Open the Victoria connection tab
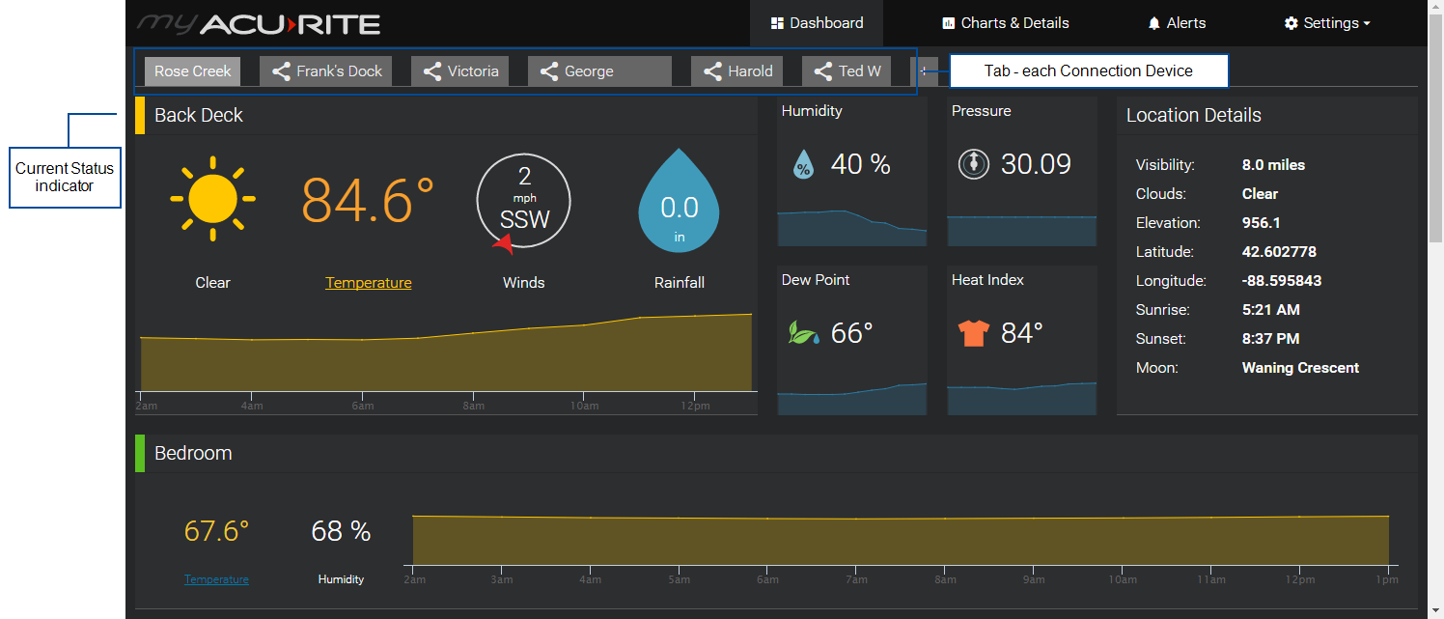This screenshot has width=1444, height=619. coord(459,71)
